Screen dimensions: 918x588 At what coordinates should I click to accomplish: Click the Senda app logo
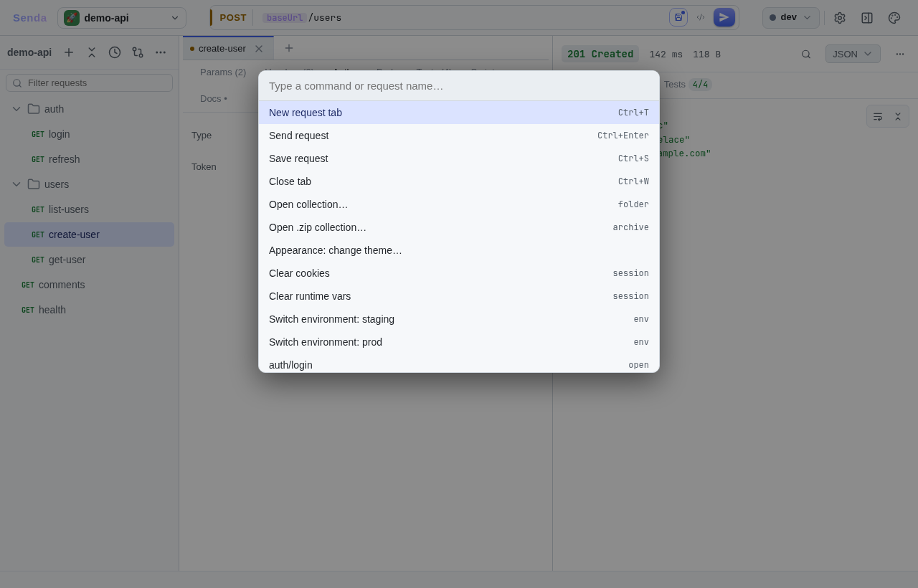29,18
